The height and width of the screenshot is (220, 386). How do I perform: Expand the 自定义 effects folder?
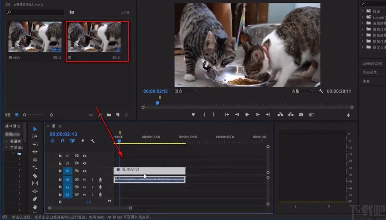click(363, 47)
